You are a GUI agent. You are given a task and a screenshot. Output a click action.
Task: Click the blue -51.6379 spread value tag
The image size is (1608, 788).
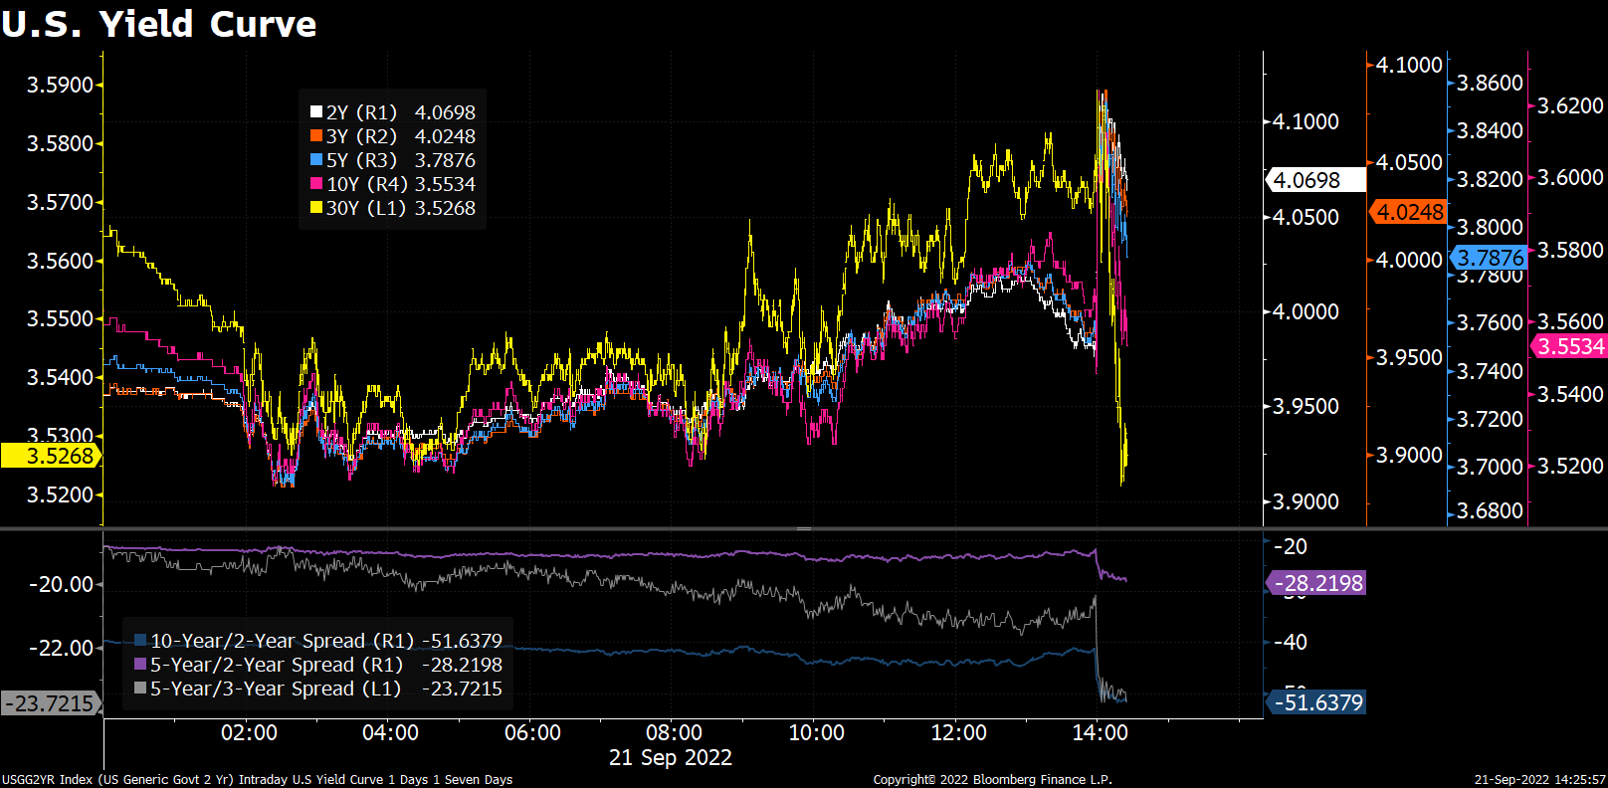(1316, 702)
